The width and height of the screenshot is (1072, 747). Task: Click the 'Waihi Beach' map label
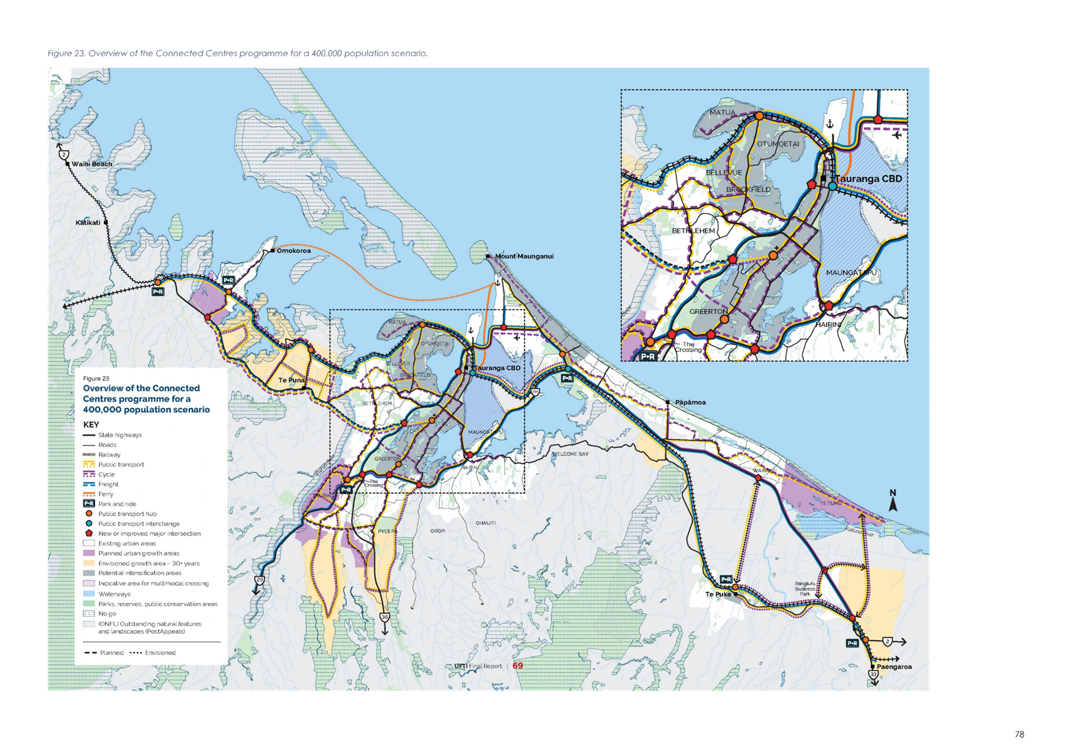(x=92, y=164)
